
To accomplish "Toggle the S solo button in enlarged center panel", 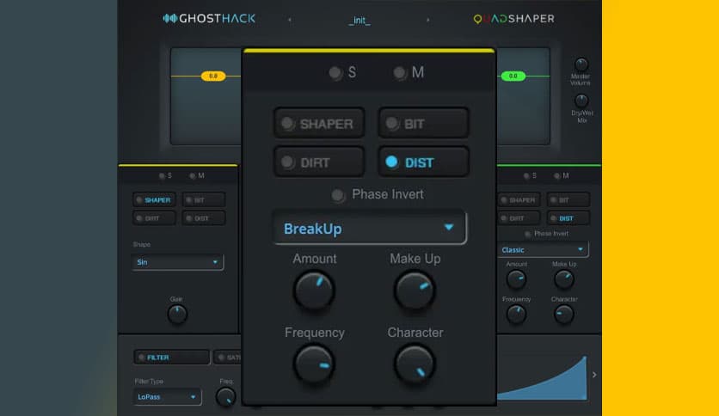I will coord(342,72).
